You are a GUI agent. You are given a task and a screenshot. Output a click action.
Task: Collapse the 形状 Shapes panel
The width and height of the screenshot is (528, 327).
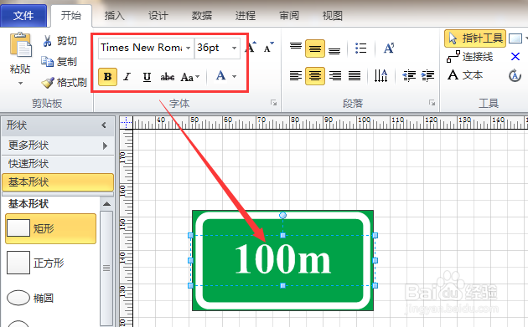(x=104, y=125)
